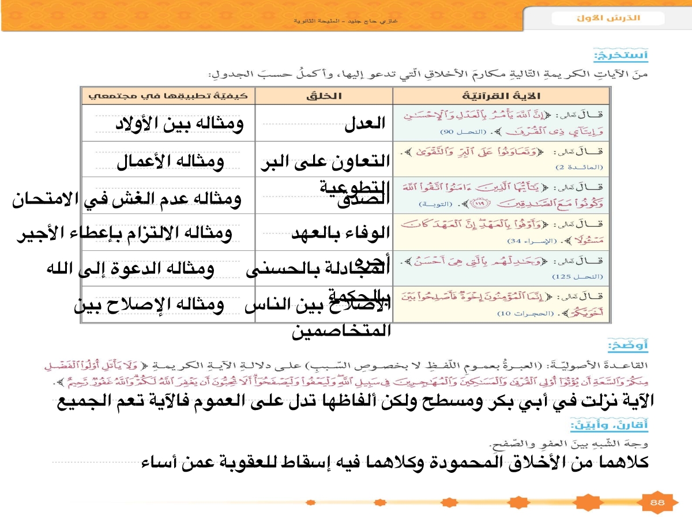Image resolution: width=692 pixels, height=519 pixels.
Task: Select the كيفية تطبيقها في مجتمعي column header
Action: pos(168,96)
